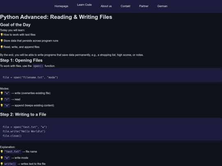Viewport: 222px width, 166px height.
Task: Click the sentence starting 'By the end, you will'
Action: (72, 55)
